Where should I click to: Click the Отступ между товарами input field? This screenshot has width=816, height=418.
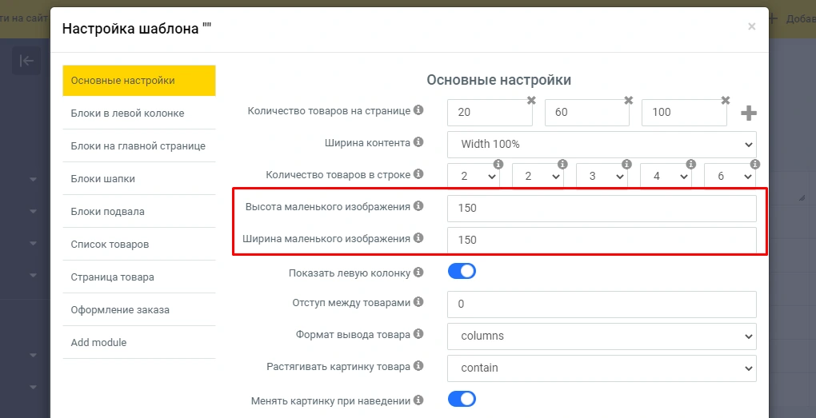coord(602,304)
